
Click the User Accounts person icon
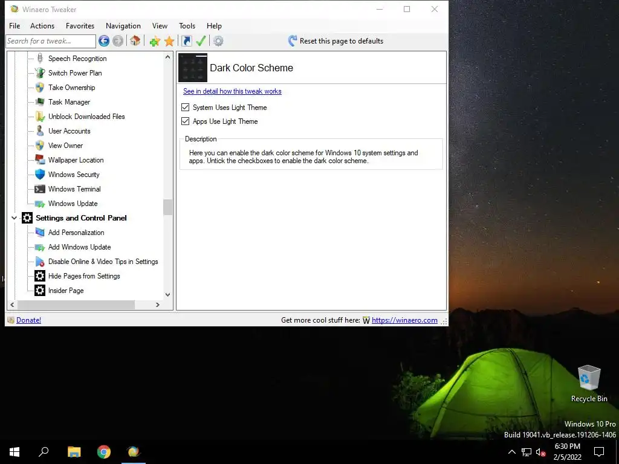pyautogui.click(x=40, y=131)
